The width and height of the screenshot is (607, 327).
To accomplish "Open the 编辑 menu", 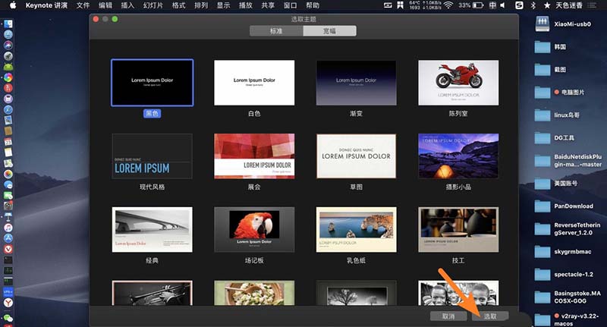I will click(105, 5).
